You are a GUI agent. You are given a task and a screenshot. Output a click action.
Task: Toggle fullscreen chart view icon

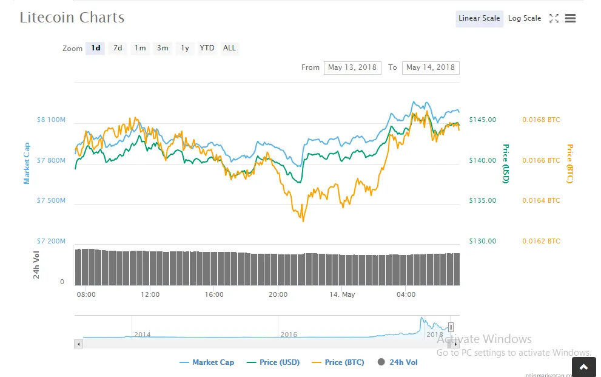click(554, 18)
